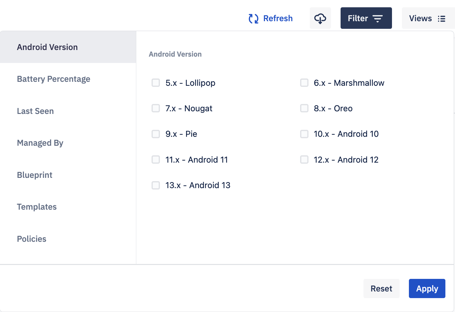This screenshot has height=312, width=455.
Task: Tick the 8.x - Oreo checkbox
Action: [x=304, y=108]
